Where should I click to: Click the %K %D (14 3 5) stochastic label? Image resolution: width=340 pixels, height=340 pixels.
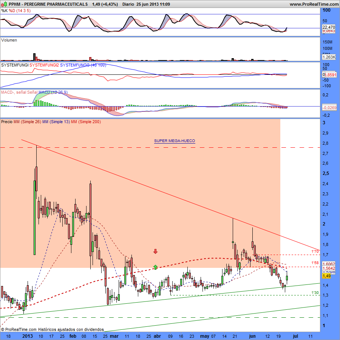pos(16,11)
